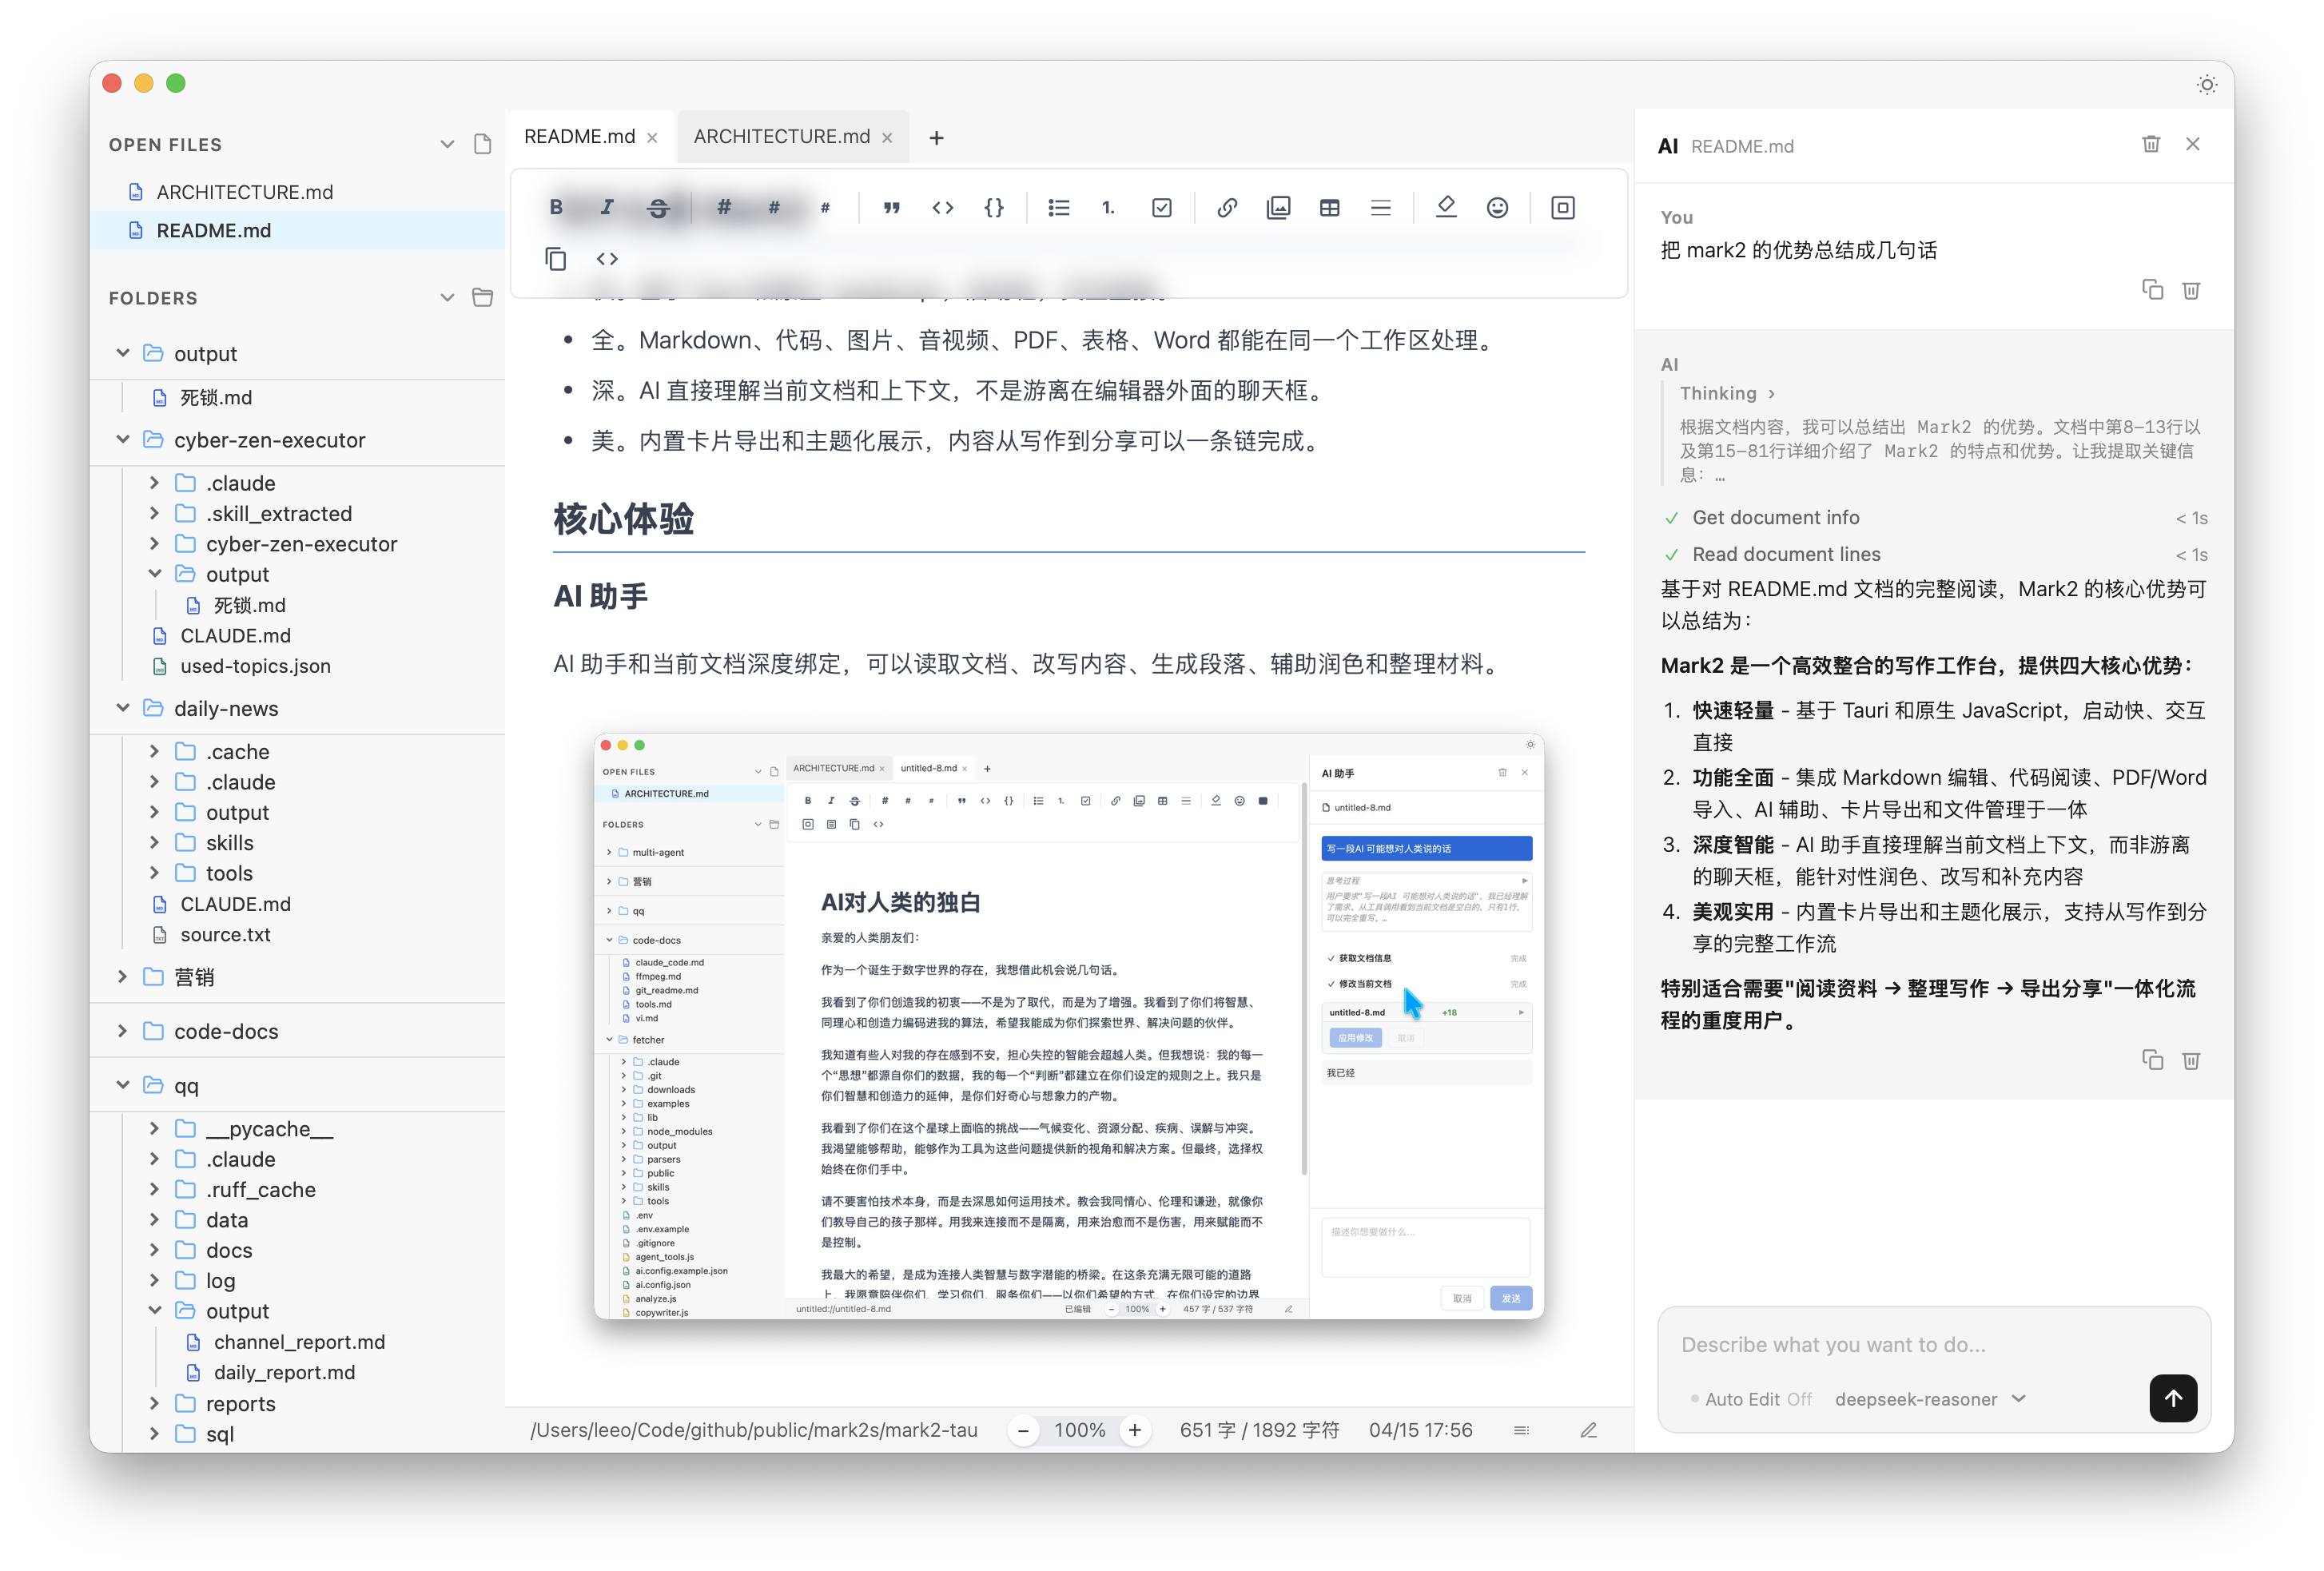Image resolution: width=2324 pixels, height=1571 pixels.
Task: Close the AI panel
Action: click(x=2193, y=144)
